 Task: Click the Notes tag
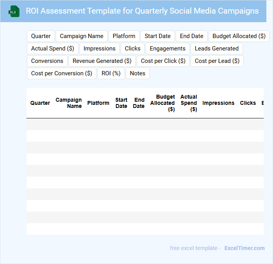(138, 73)
